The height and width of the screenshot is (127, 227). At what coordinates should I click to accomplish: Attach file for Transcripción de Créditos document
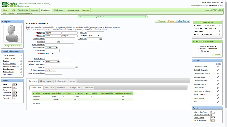click(218, 91)
